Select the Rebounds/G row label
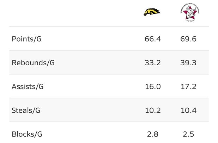The width and height of the screenshot is (218, 143). pyautogui.click(x=33, y=63)
